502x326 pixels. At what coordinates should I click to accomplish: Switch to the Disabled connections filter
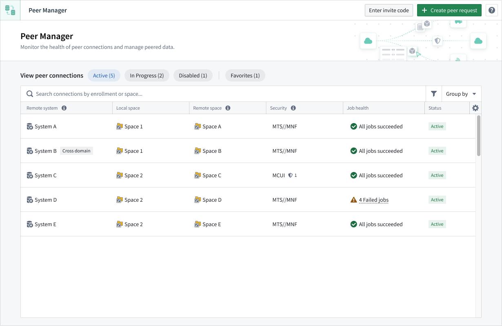pos(193,75)
